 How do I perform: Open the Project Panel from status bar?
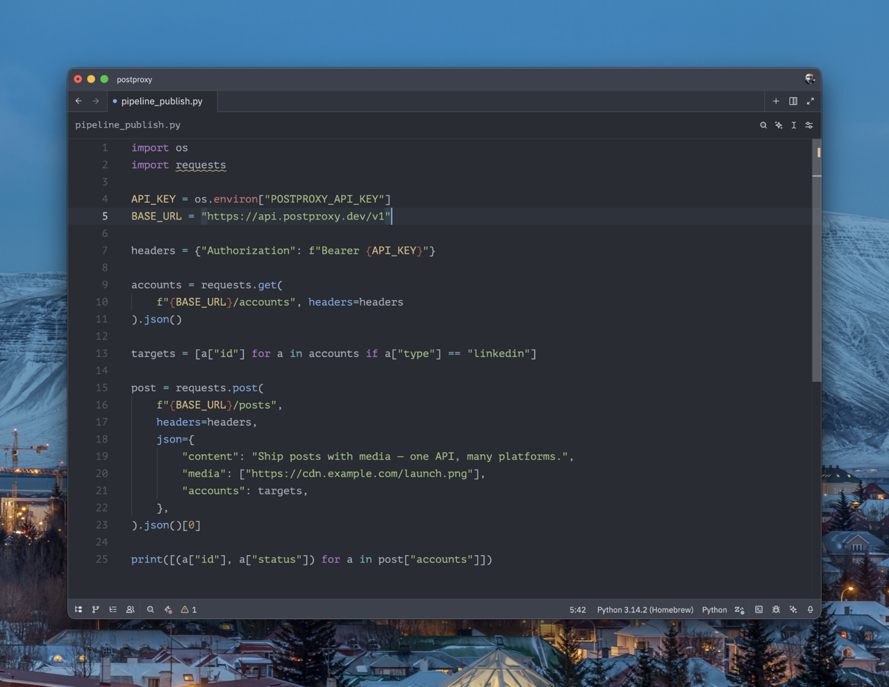point(78,609)
